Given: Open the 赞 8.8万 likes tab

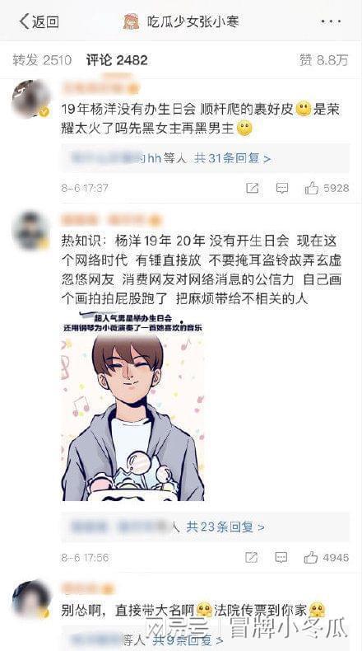Looking at the screenshot, I should (324, 60).
